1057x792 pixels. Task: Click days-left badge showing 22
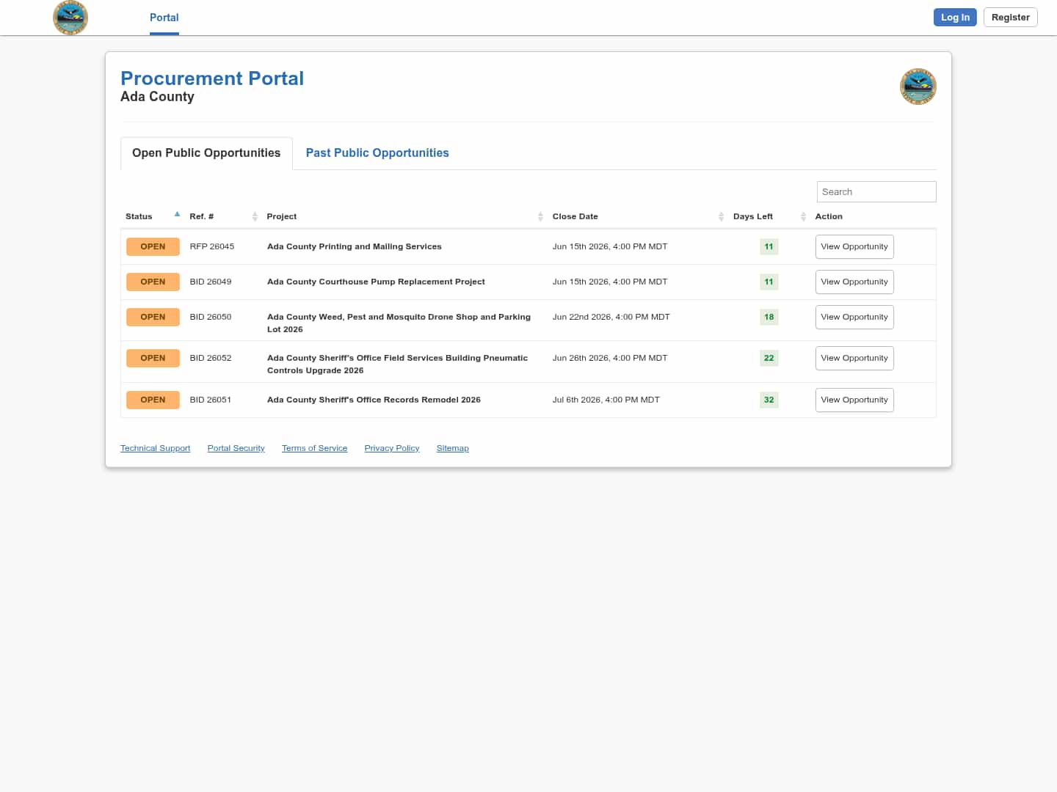coord(769,358)
